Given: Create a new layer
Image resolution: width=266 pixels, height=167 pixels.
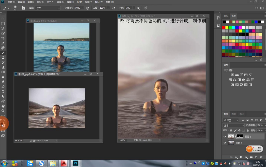Looking at the screenshot, I should tap(256, 157).
